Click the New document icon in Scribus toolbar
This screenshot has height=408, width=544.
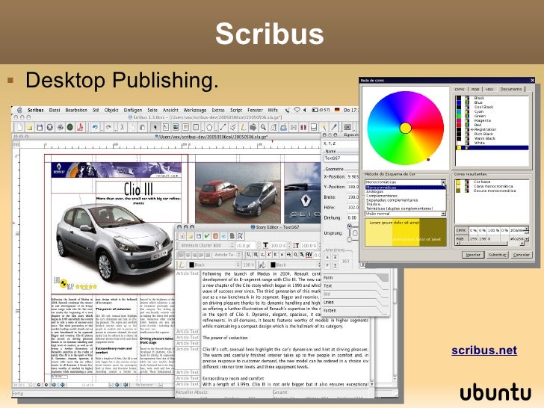(20, 127)
